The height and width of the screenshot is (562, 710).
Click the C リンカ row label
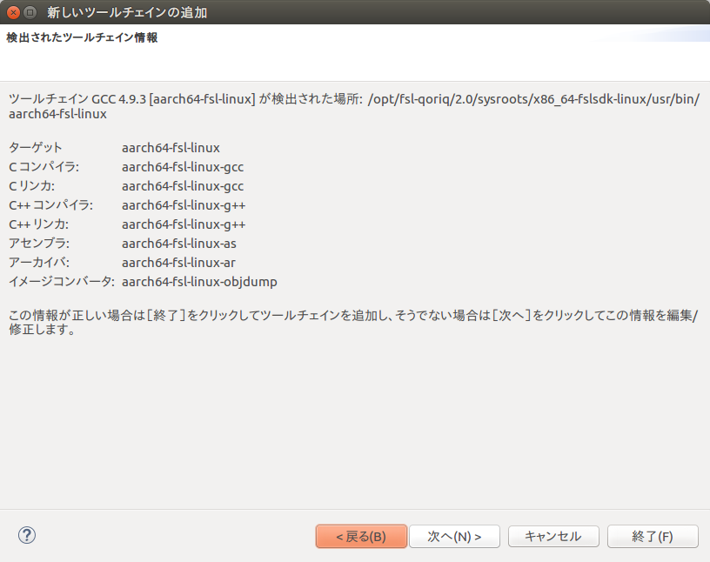coord(32,186)
